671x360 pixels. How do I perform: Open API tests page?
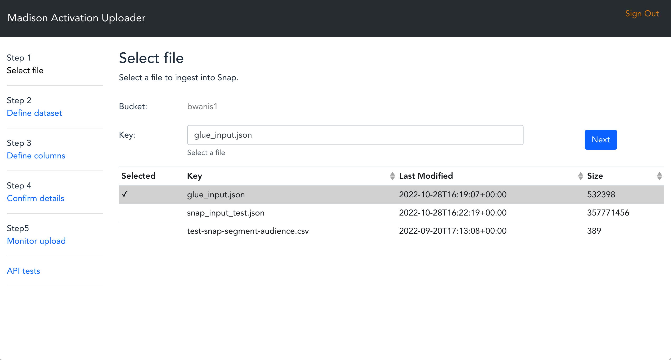click(23, 271)
